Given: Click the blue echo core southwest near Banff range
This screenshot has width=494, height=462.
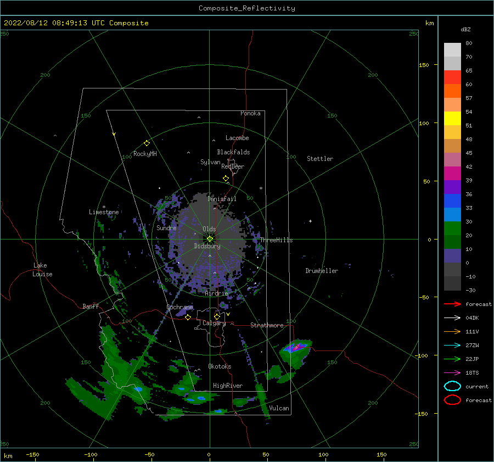Looking at the screenshot, I should pyautogui.click(x=138, y=389).
